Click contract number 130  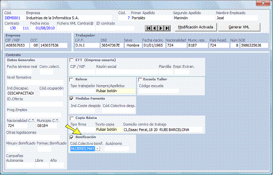(x=13, y=28)
